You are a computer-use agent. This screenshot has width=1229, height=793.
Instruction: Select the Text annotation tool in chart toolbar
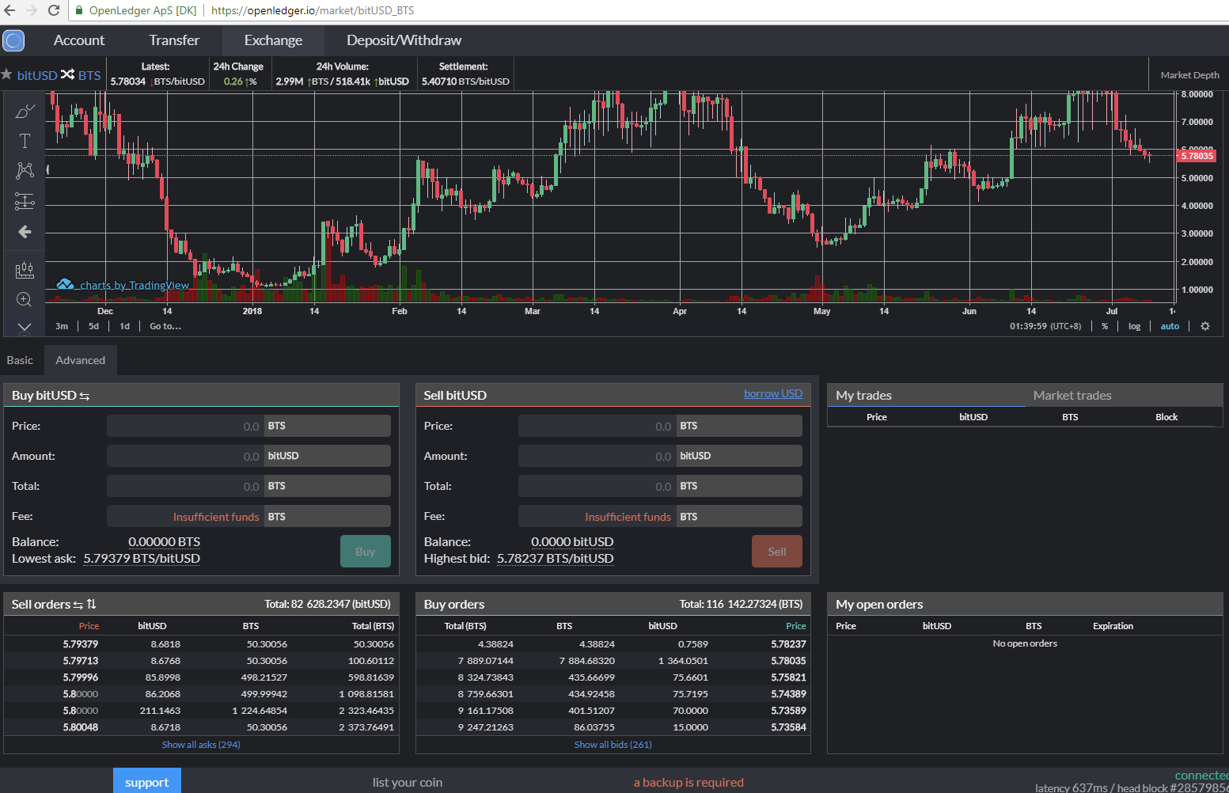pos(25,141)
